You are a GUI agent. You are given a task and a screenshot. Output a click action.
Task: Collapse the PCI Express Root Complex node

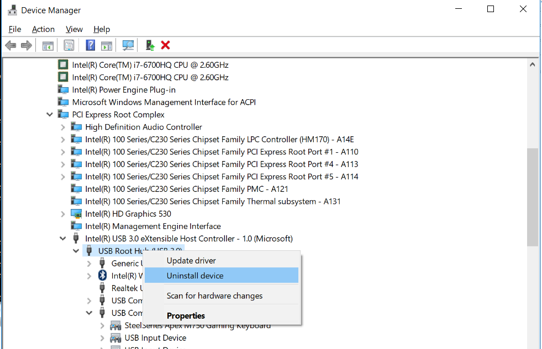coord(49,115)
